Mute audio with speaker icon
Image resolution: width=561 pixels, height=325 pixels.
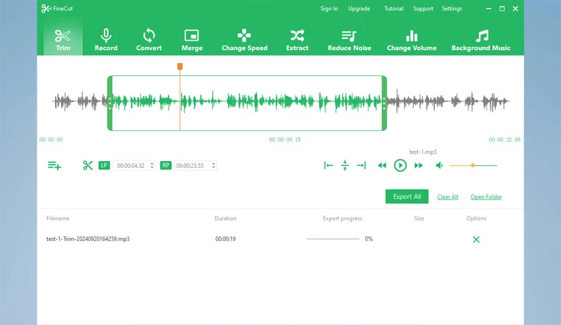pyautogui.click(x=439, y=165)
